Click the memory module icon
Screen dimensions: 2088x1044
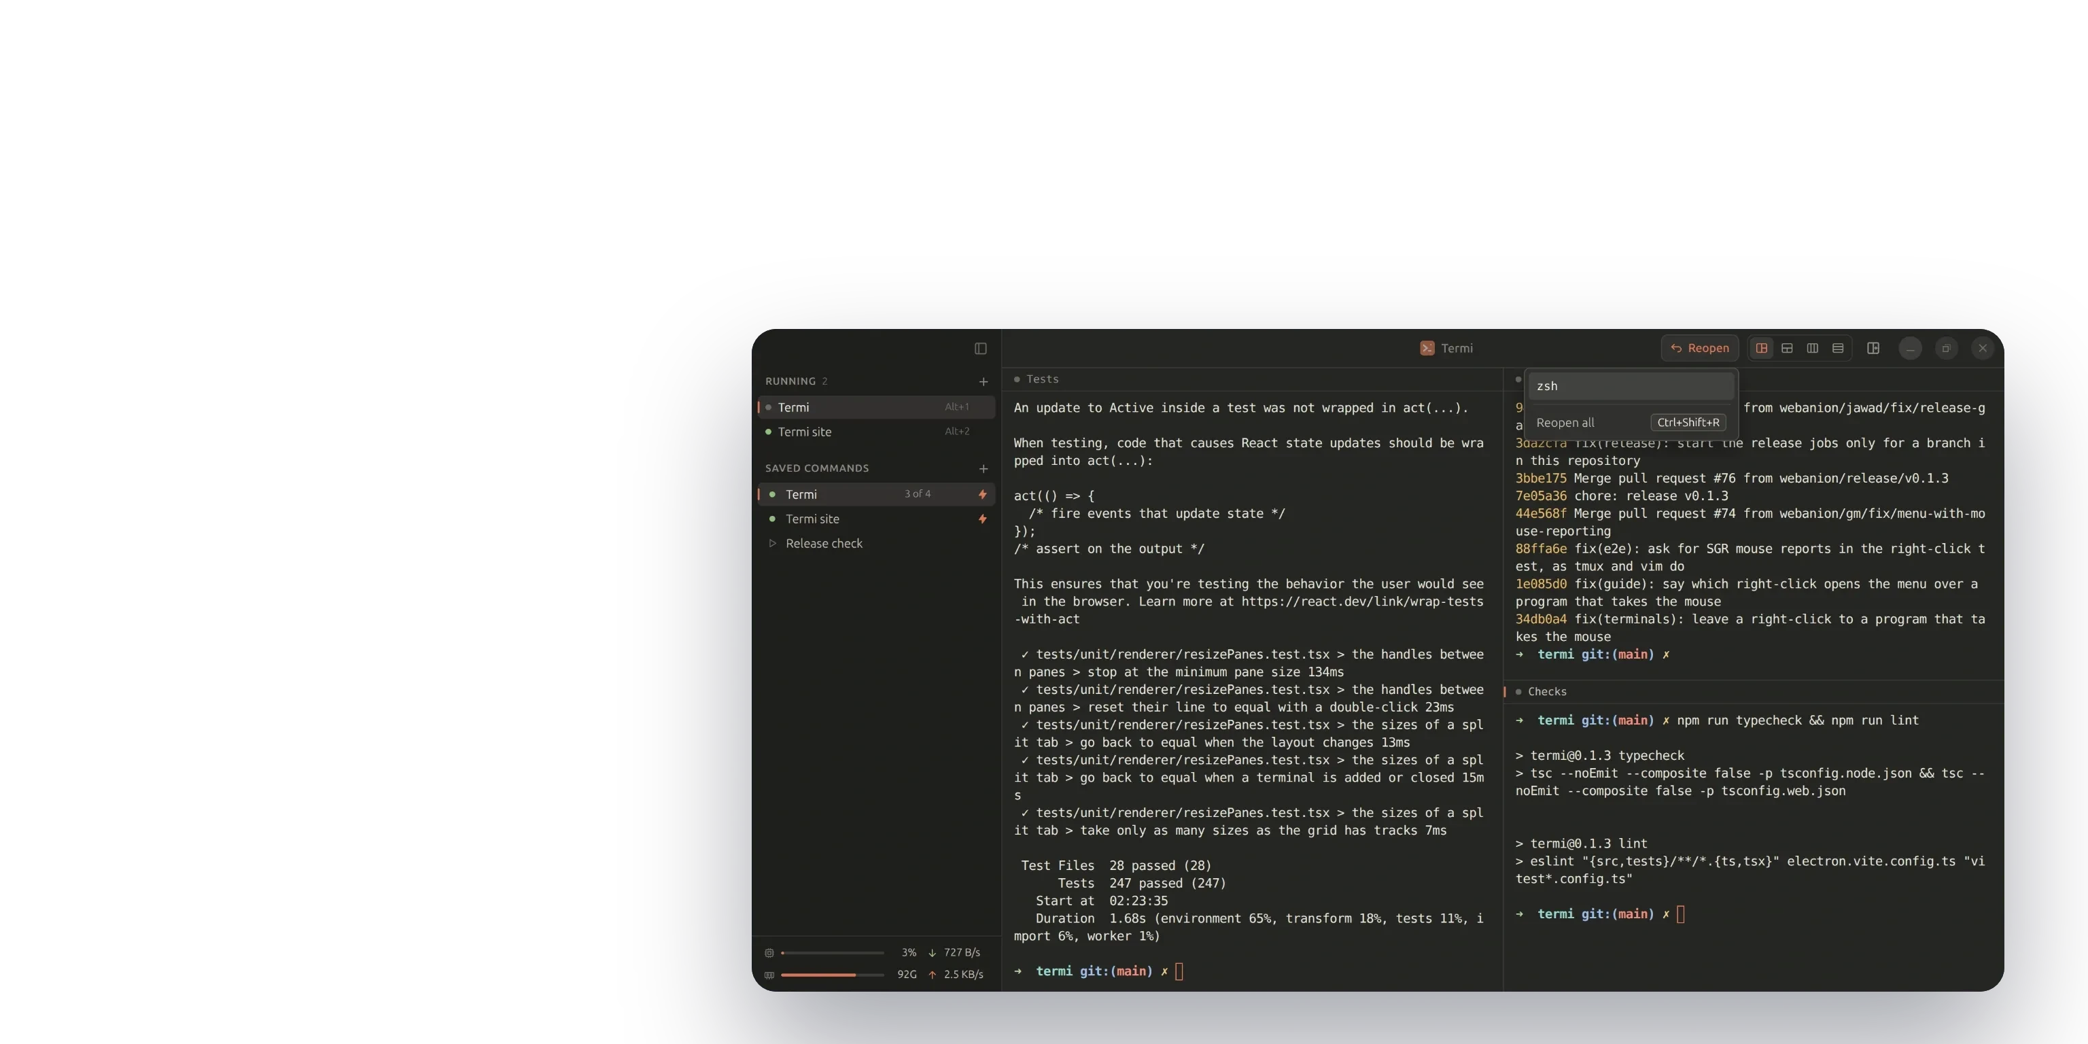click(x=769, y=975)
